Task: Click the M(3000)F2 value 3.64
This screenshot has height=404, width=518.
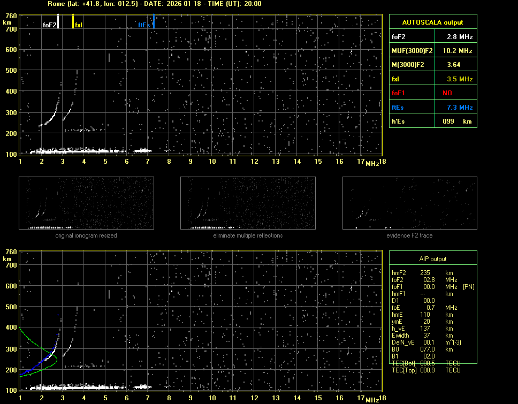Action: click(454, 65)
